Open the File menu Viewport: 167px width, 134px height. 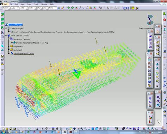11,4
